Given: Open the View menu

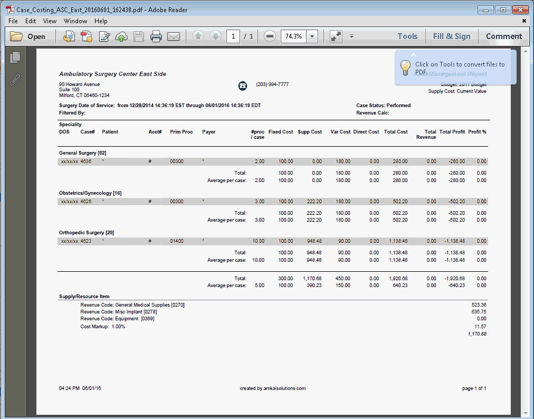Looking at the screenshot, I should [x=50, y=21].
